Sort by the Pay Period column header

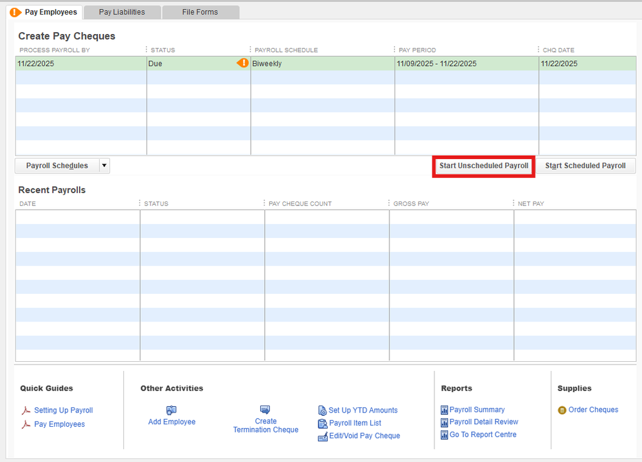416,50
